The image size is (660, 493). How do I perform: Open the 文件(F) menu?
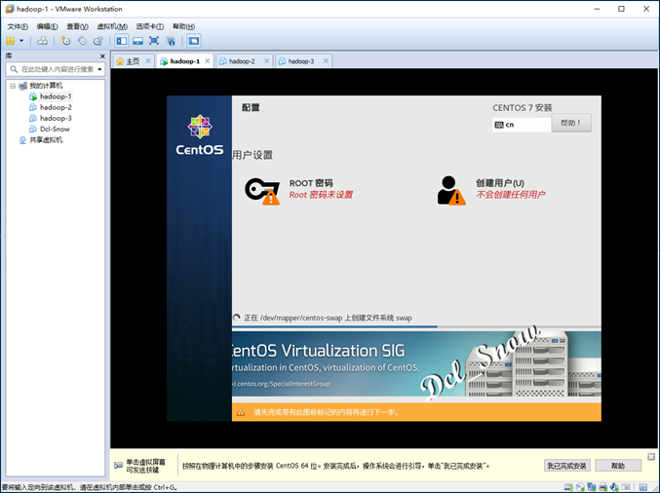(x=18, y=26)
